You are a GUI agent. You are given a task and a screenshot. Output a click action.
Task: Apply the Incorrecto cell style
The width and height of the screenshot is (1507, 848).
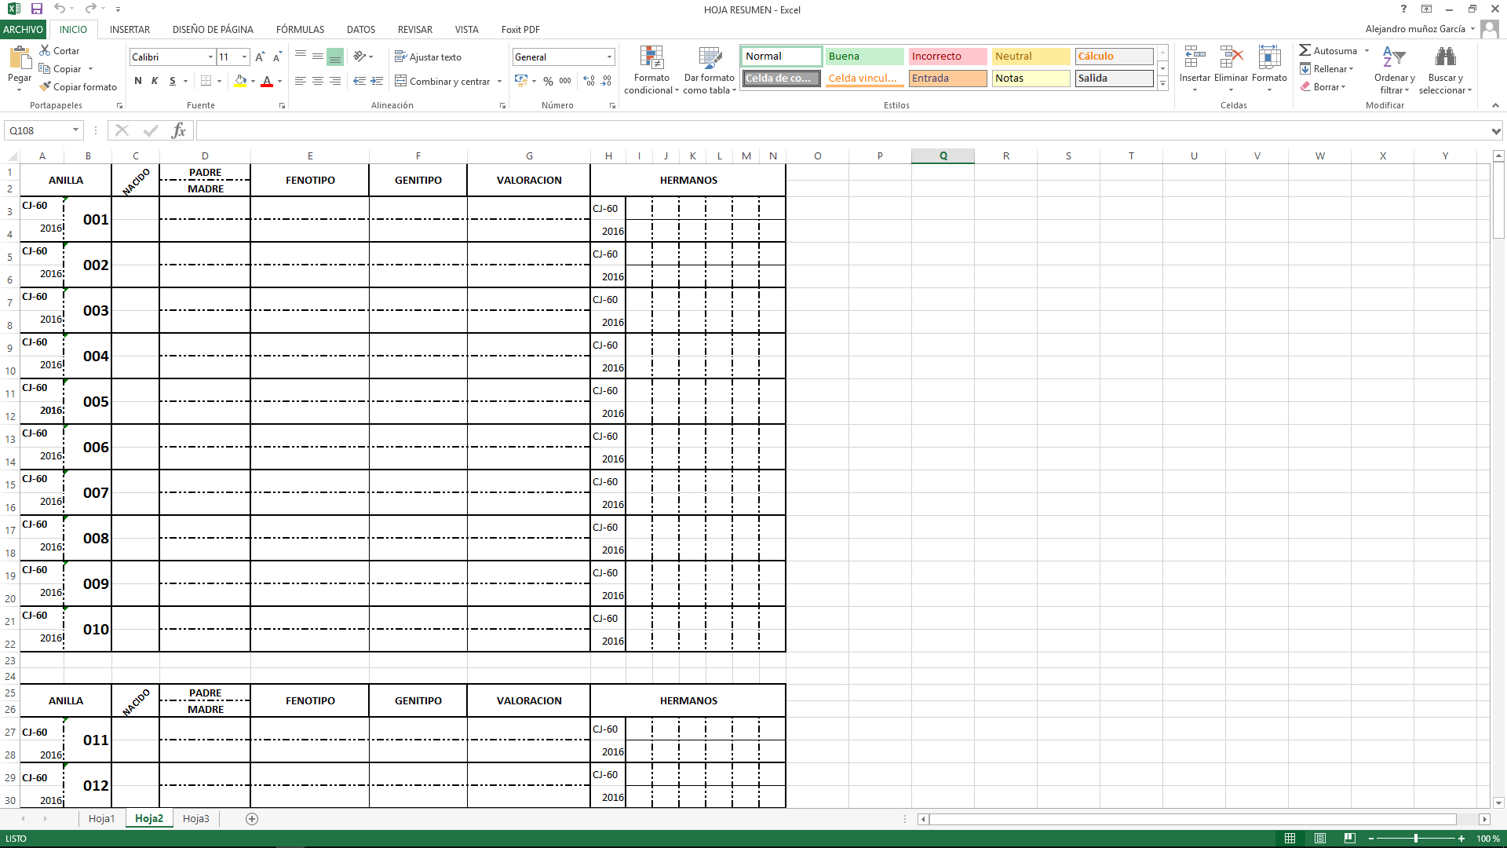coord(947,56)
